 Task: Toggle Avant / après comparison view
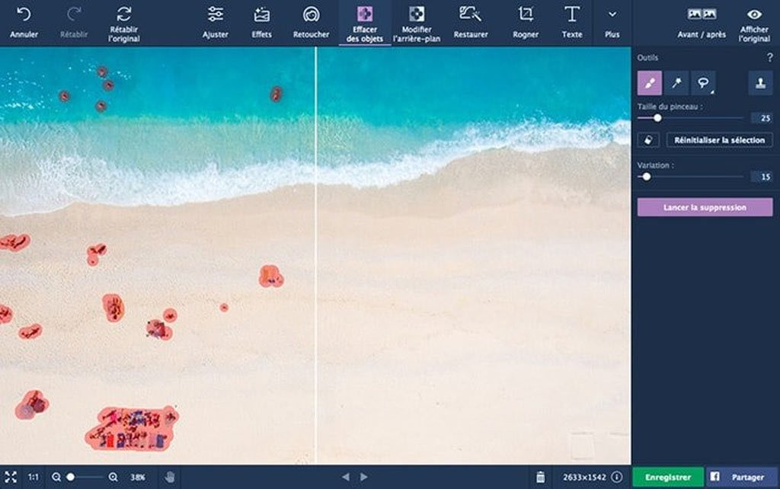(702, 22)
